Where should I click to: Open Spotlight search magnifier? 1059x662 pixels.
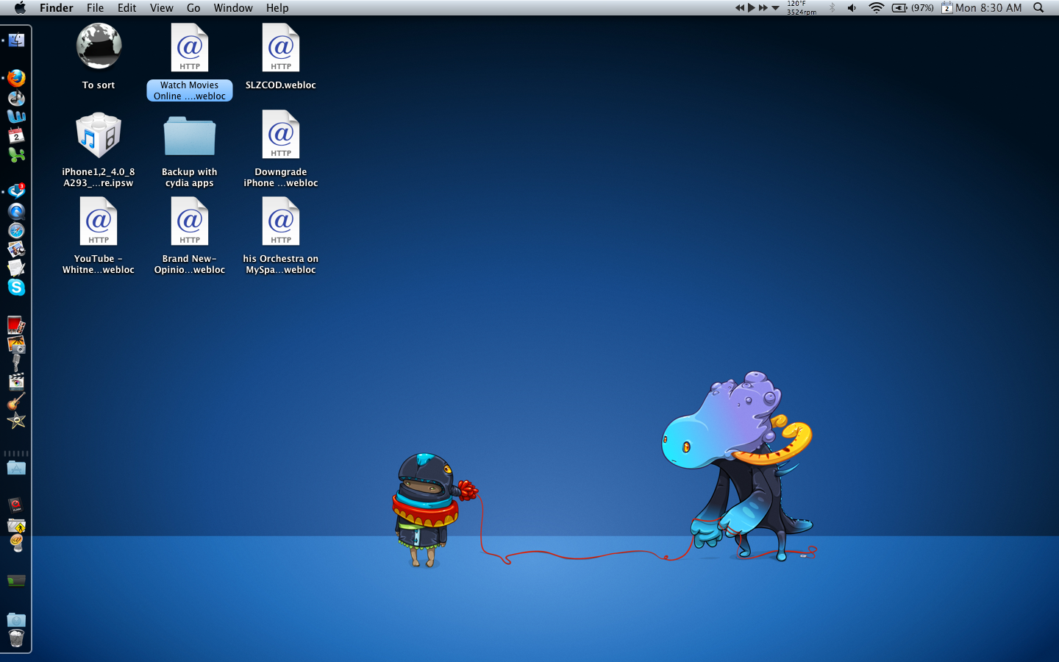point(1038,7)
